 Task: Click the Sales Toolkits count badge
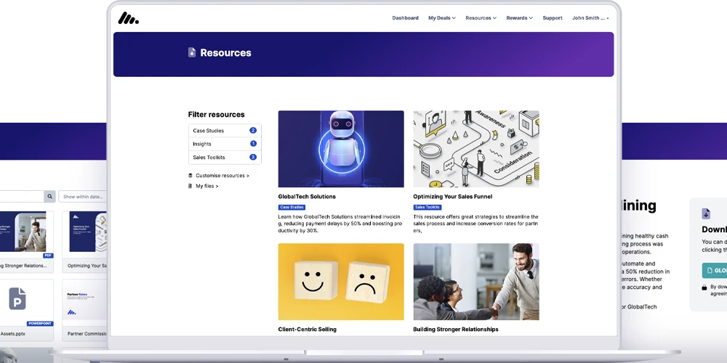[x=253, y=158]
